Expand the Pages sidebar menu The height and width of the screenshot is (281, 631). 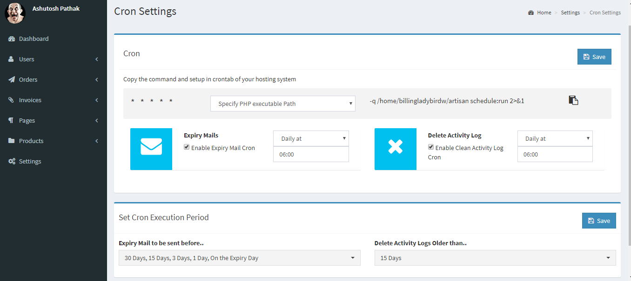(54, 121)
